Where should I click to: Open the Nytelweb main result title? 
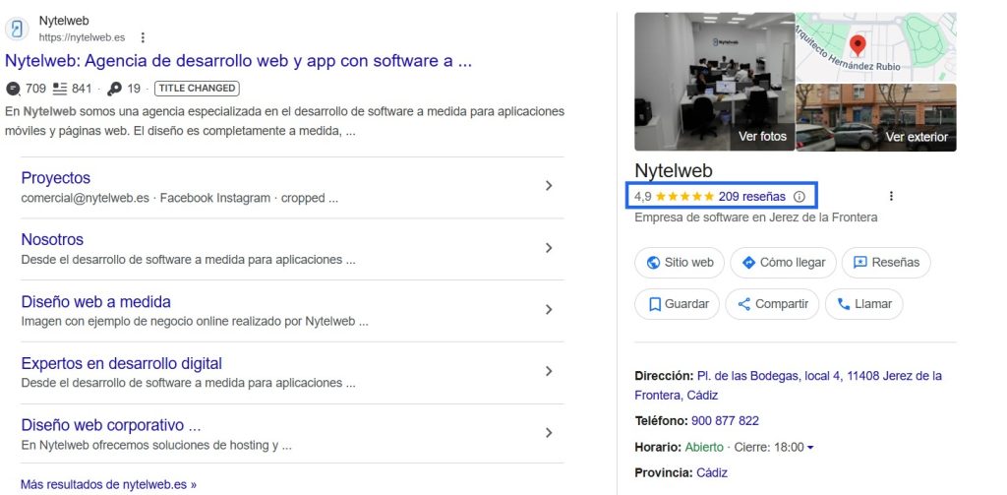(239, 61)
